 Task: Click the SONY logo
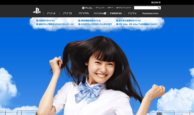[x=156, y=2]
